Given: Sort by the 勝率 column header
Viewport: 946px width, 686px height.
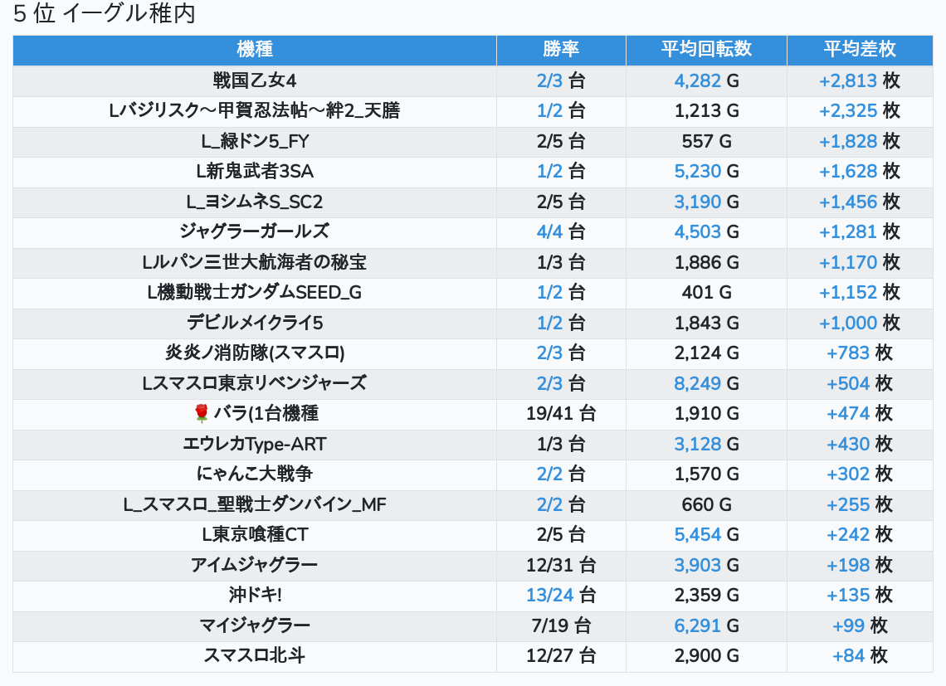Looking at the screenshot, I should (x=561, y=49).
